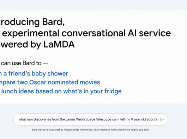Select the friend's baby shower suggestion
The width and height of the screenshot is (187, 139).
click(34, 73)
